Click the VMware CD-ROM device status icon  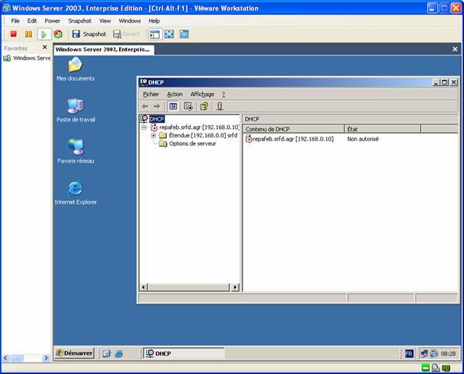436,368
